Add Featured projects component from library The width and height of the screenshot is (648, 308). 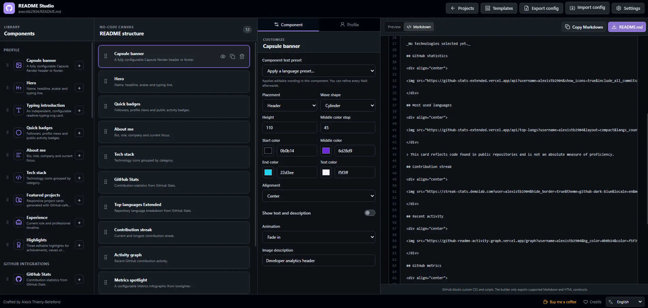(x=79, y=200)
